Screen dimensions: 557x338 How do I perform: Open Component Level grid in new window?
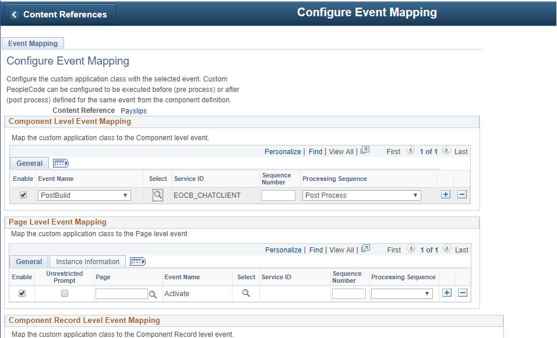click(365, 150)
